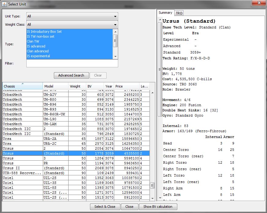Click the unit table scroll-down arrow
Viewport: 267px width, 213px height.
152,198
